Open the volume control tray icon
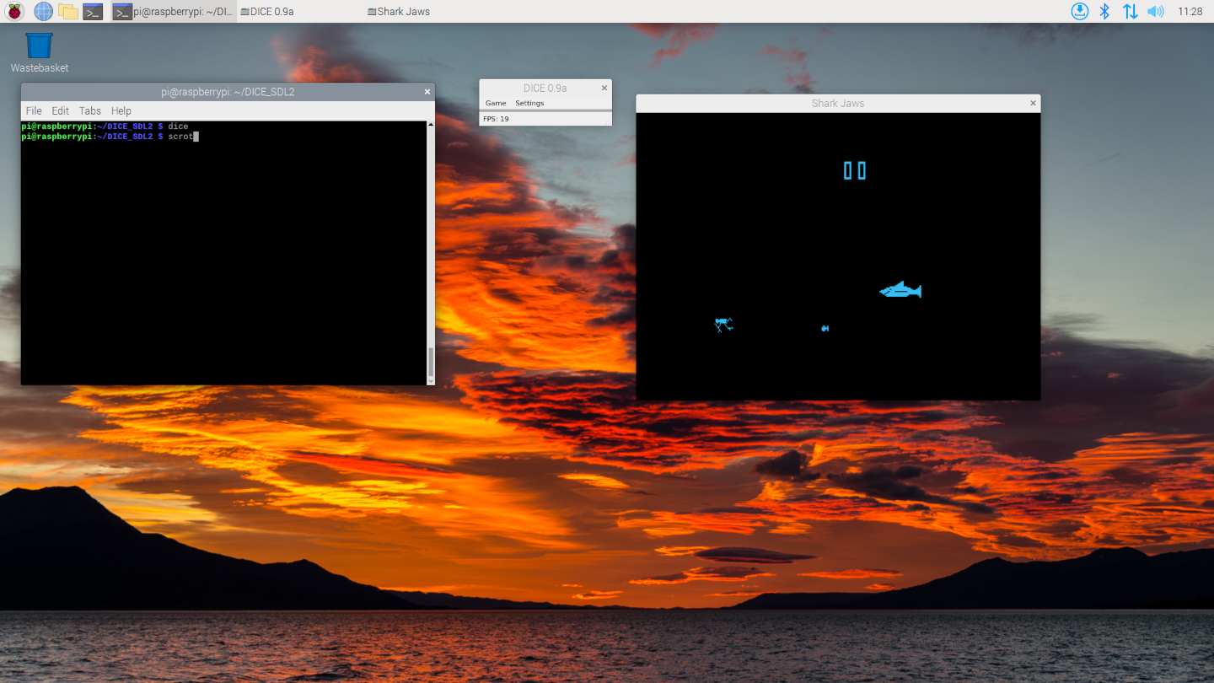1214x683 pixels. pos(1155,11)
